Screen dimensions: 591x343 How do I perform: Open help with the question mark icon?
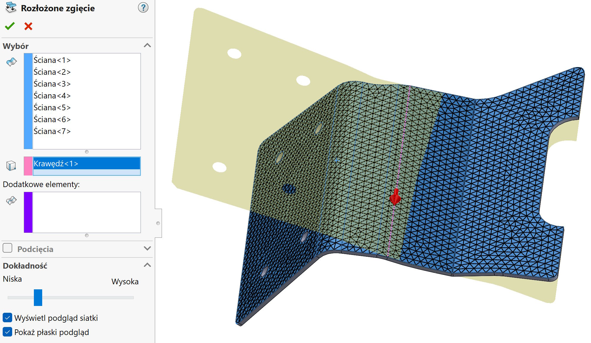(143, 8)
